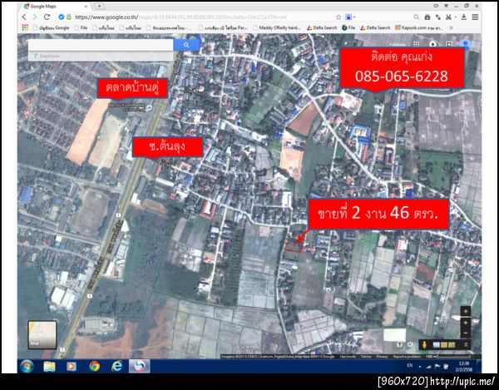This screenshot has height=390, width=499.
Task: Open the first File bookmark
Action: coord(81,27)
